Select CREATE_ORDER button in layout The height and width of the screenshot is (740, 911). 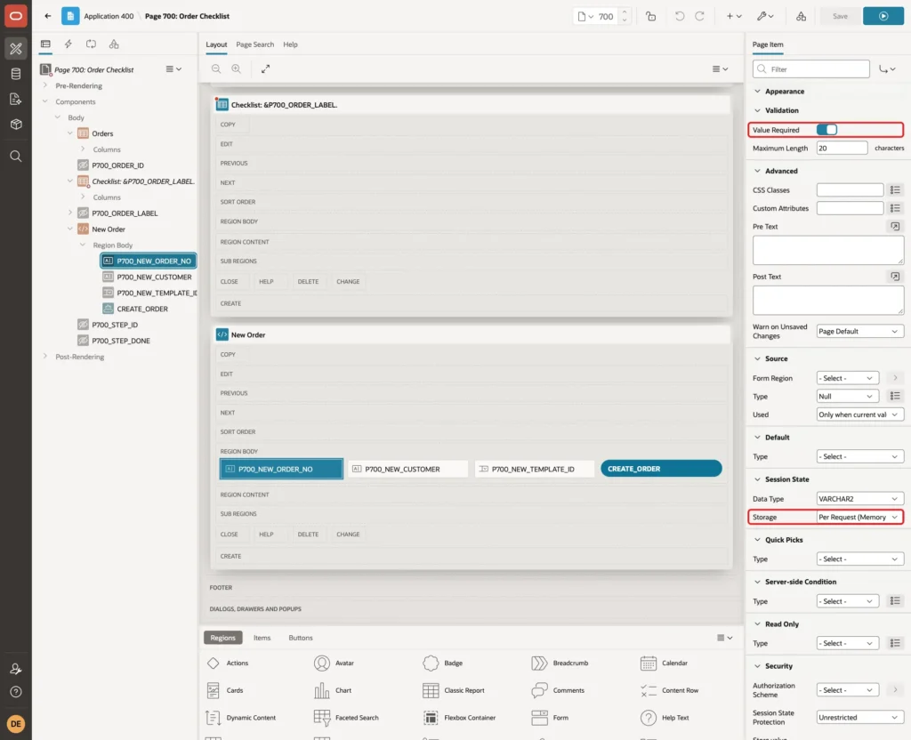point(661,468)
